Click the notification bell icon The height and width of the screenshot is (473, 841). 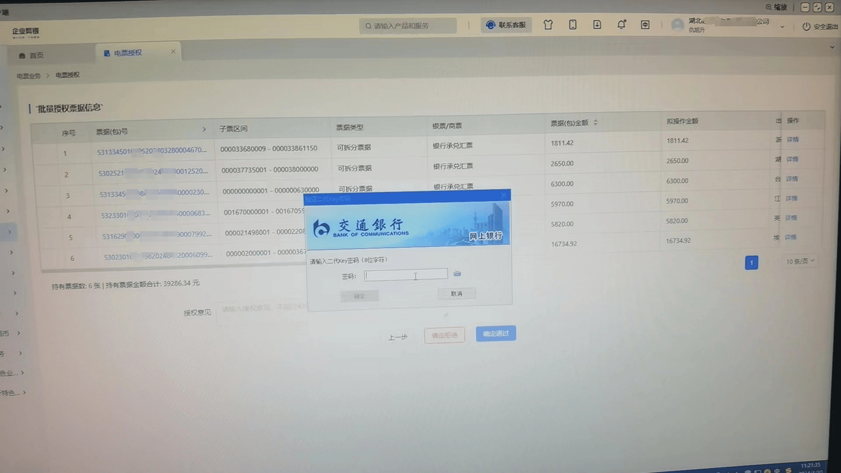pos(621,25)
